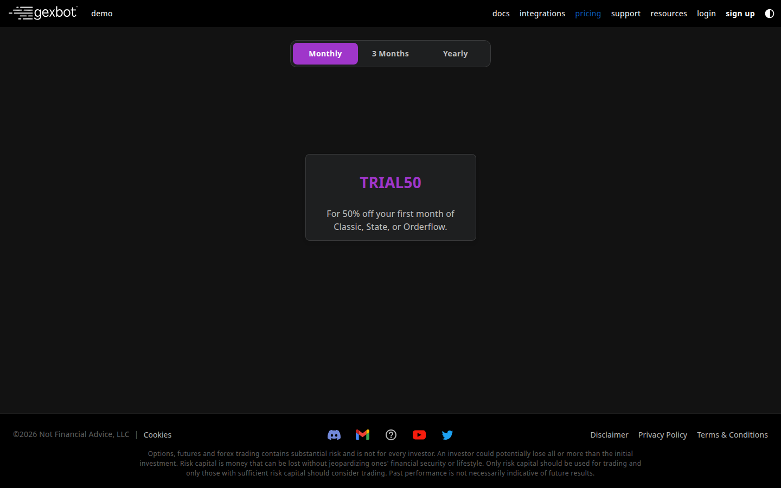Open the Cookies link in the footer

(157, 435)
